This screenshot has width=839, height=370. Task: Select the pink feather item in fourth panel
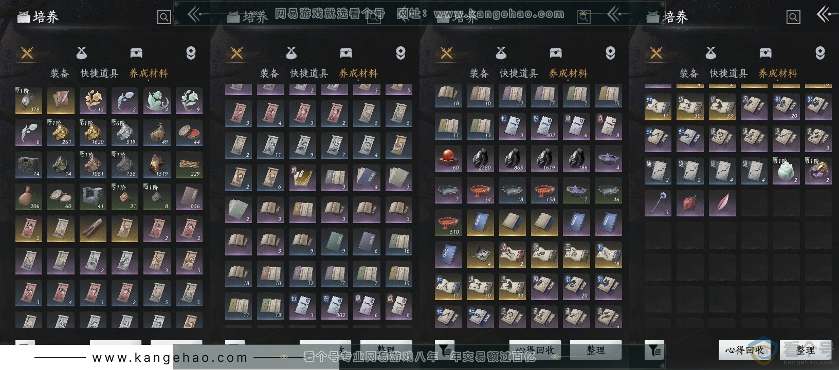(x=722, y=203)
